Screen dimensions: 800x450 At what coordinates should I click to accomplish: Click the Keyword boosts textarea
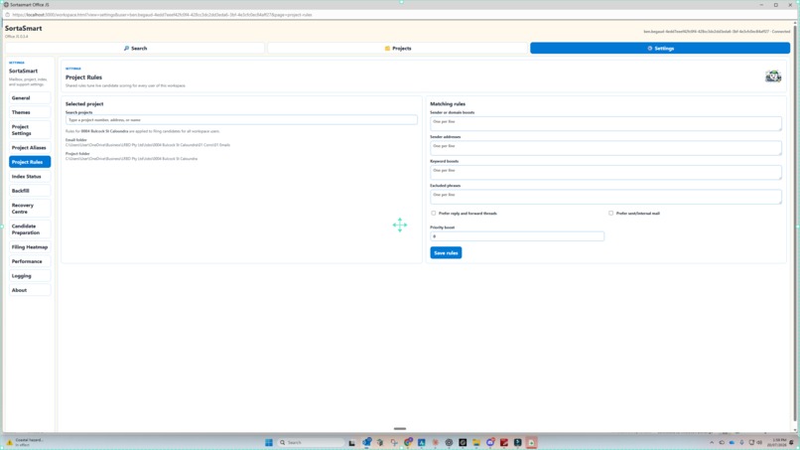[x=605, y=172]
